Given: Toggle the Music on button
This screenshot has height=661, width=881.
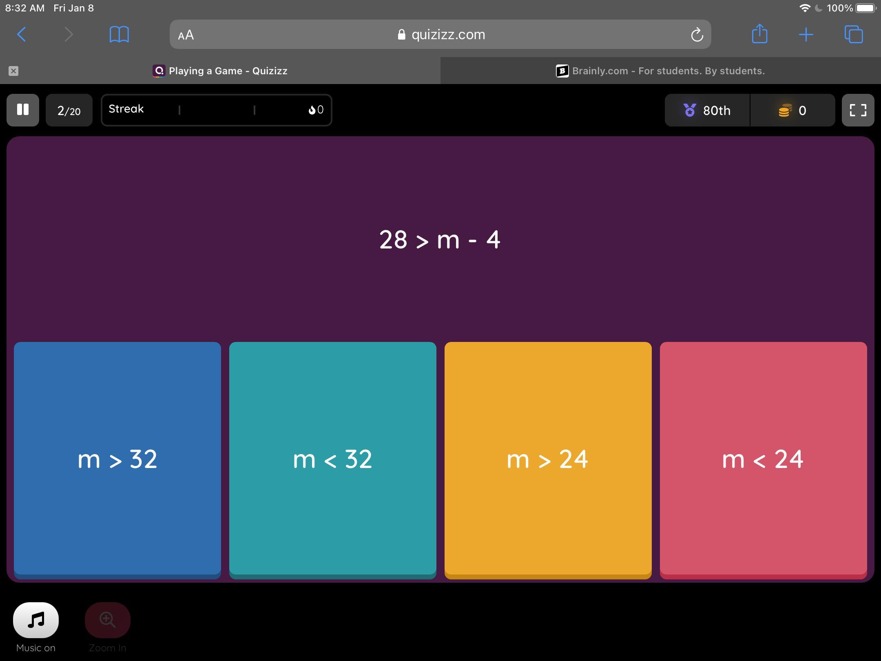Looking at the screenshot, I should pos(36,620).
